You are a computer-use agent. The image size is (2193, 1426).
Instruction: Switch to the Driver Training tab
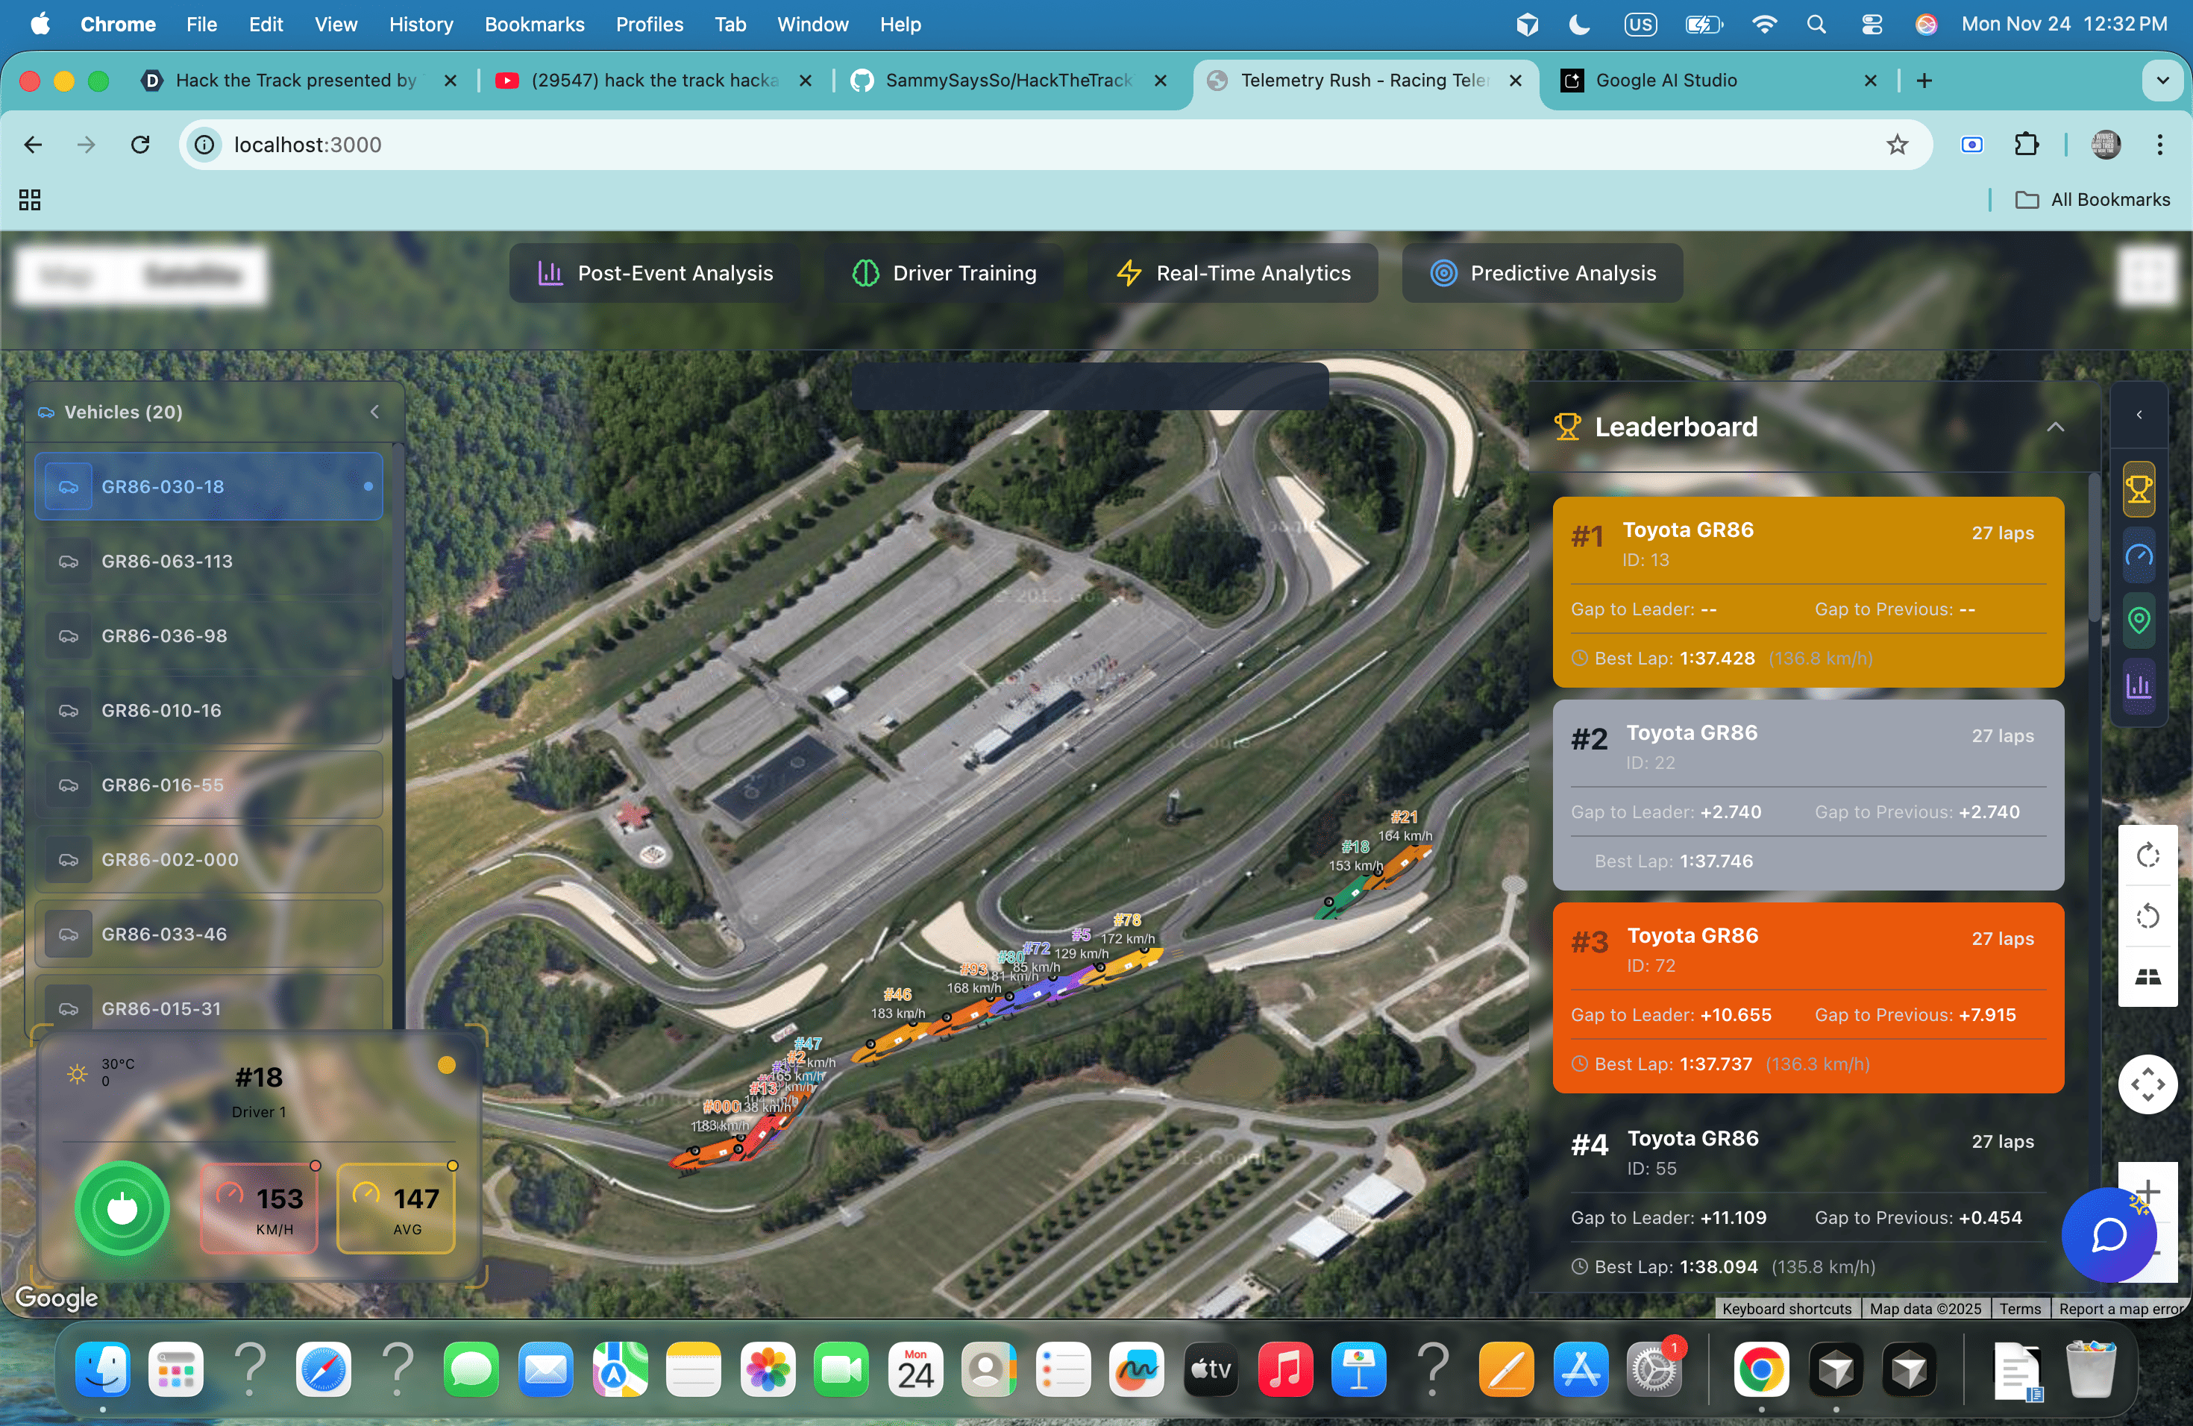pos(944,273)
